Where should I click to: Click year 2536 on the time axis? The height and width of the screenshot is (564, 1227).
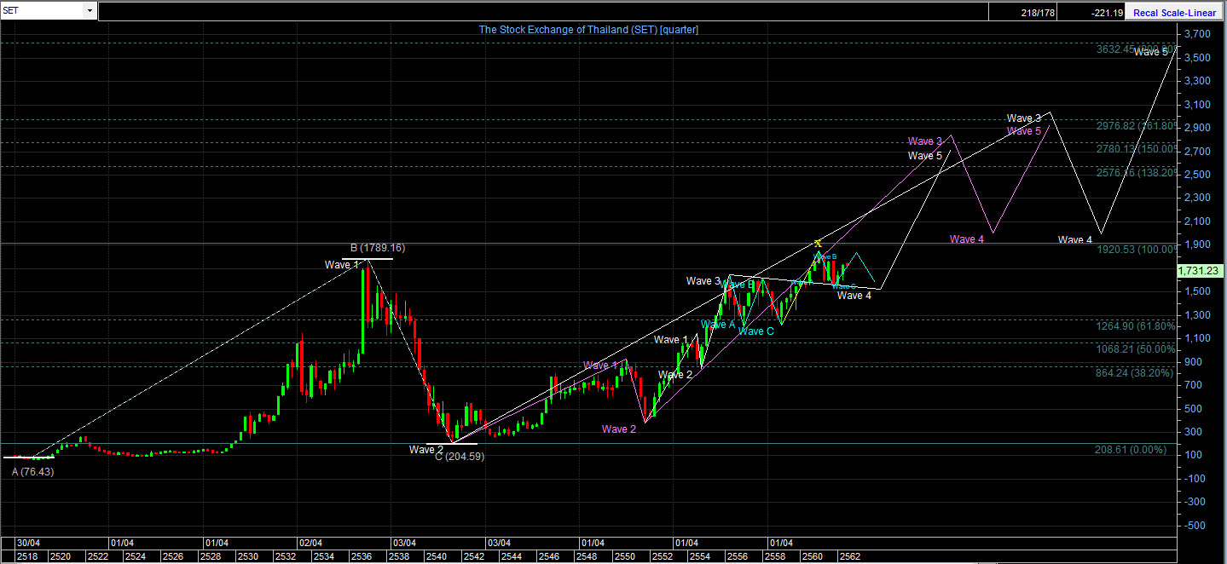click(360, 556)
